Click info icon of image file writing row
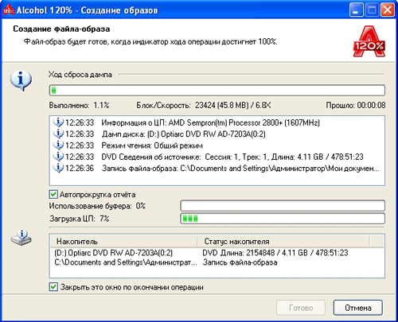This screenshot has height=322, width=398. point(58,168)
